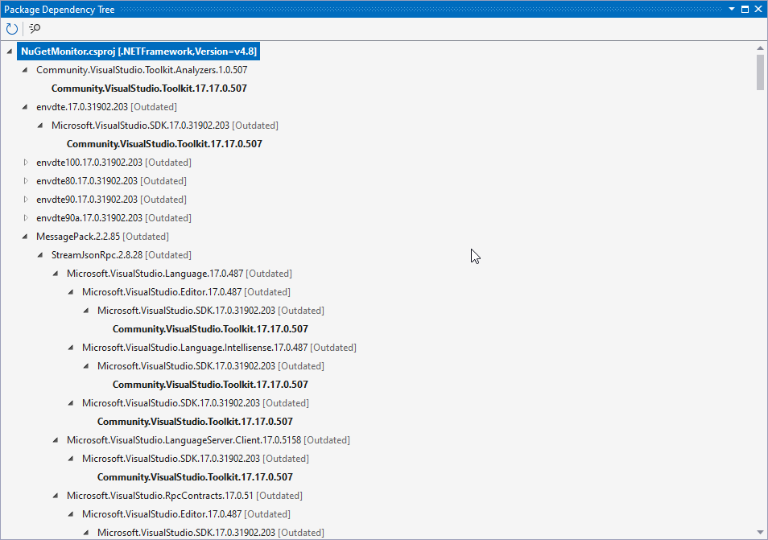
Task: Collapse the NuGetMonitor.csproj root node
Action: [10, 52]
